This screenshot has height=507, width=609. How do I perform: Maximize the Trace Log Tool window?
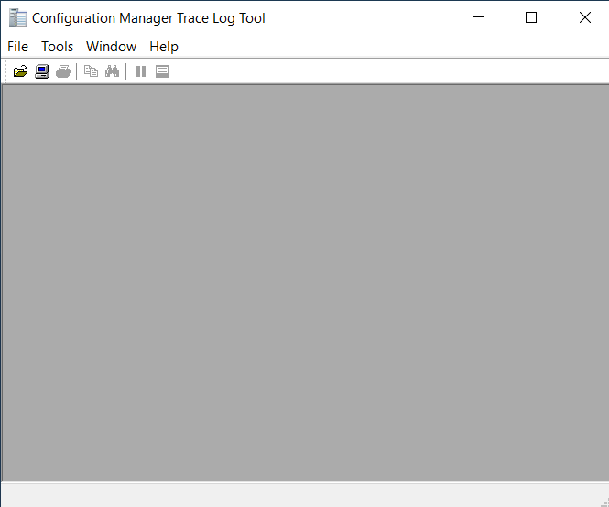coord(531,17)
